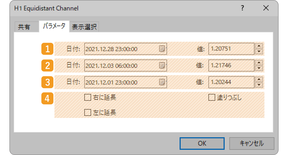Viewport: 288px width, 155px height.
Task: Decrease the value 1.20751 with down arrow
Action: point(259,52)
